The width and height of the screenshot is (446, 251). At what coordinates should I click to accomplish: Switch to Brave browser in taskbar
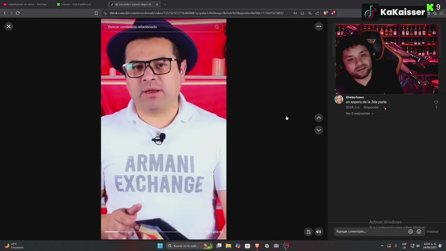(x=257, y=246)
